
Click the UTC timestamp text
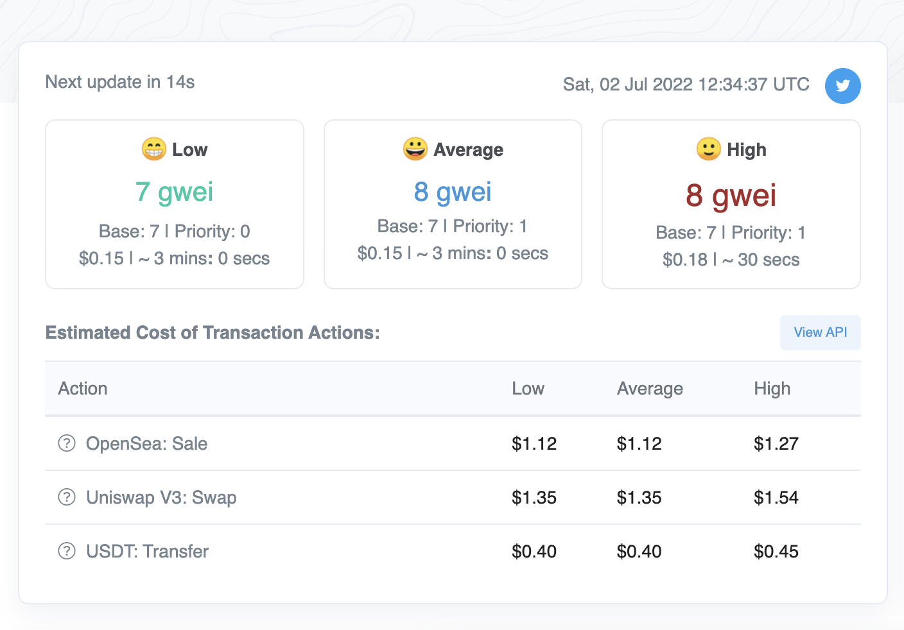(x=686, y=85)
